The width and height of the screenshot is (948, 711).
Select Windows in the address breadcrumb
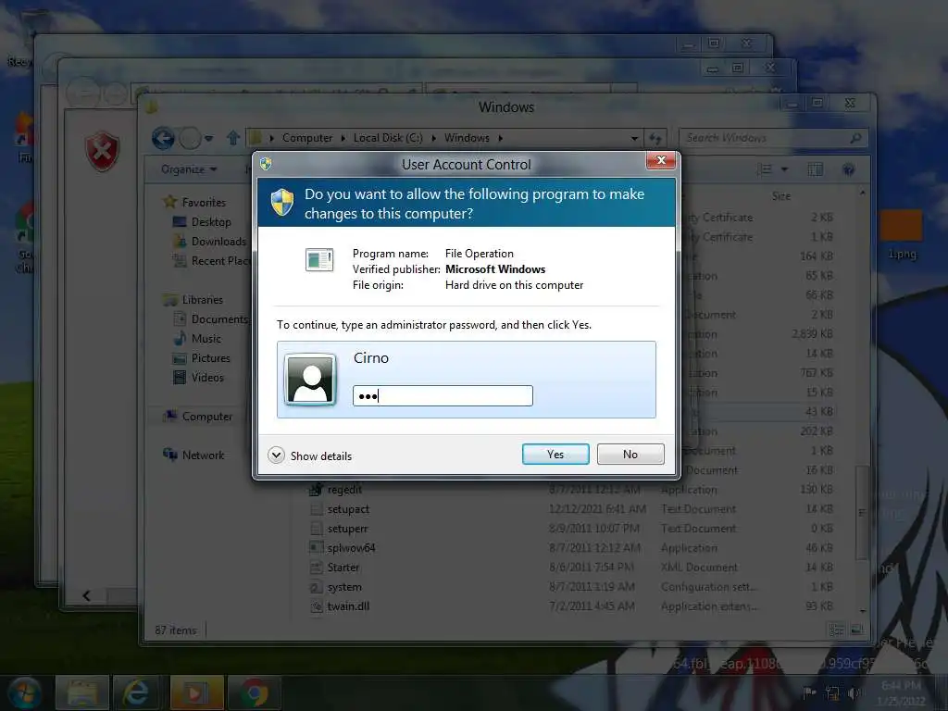[467, 138]
